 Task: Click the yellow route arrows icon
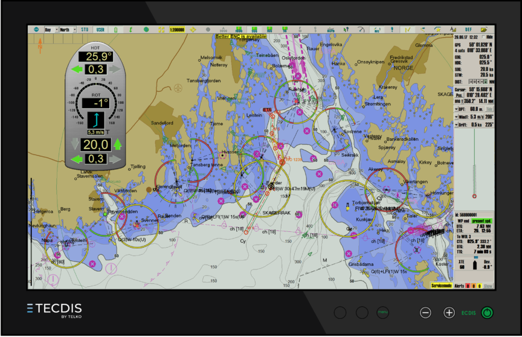click(x=423, y=30)
